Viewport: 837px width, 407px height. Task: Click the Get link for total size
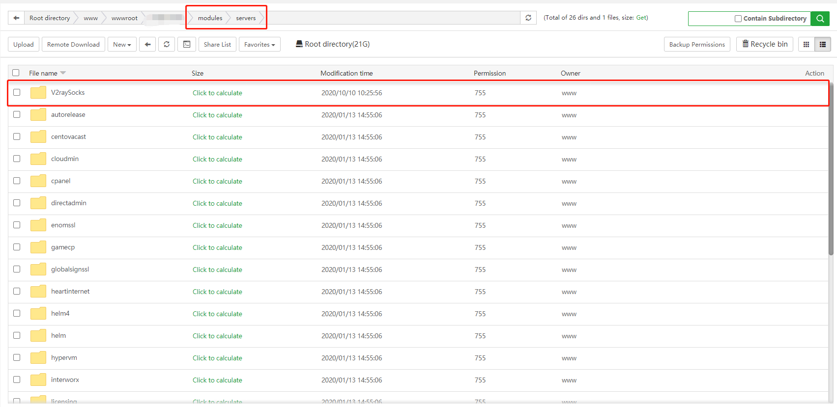(641, 18)
